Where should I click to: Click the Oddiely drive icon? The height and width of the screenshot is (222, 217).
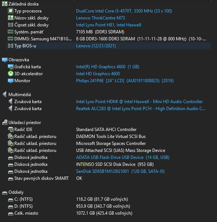pos(5,193)
